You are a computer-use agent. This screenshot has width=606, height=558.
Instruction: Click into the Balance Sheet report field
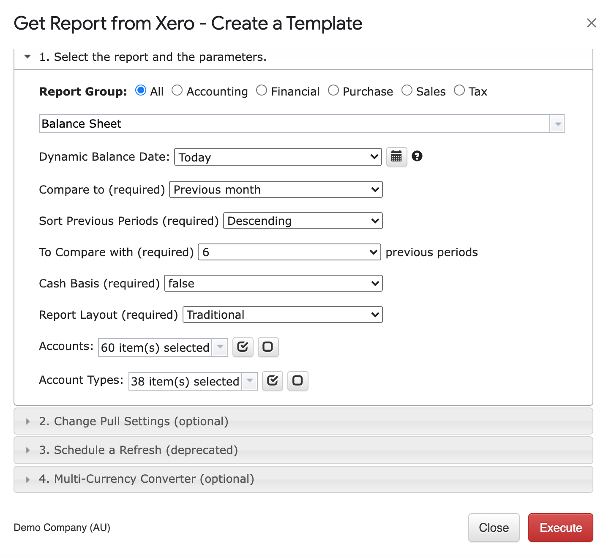coord(295,124)
